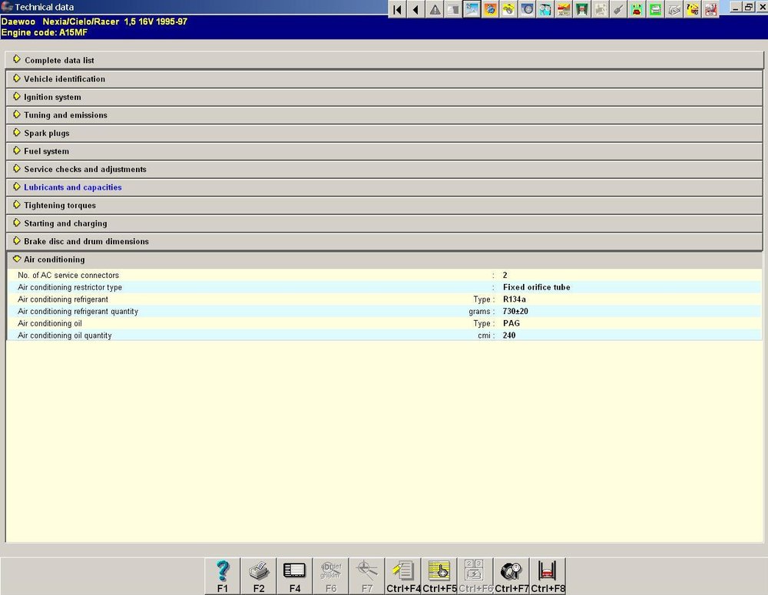This screenshot has width=768, height=595.
Task: Open the red and white last module icon
Action: 710,9
